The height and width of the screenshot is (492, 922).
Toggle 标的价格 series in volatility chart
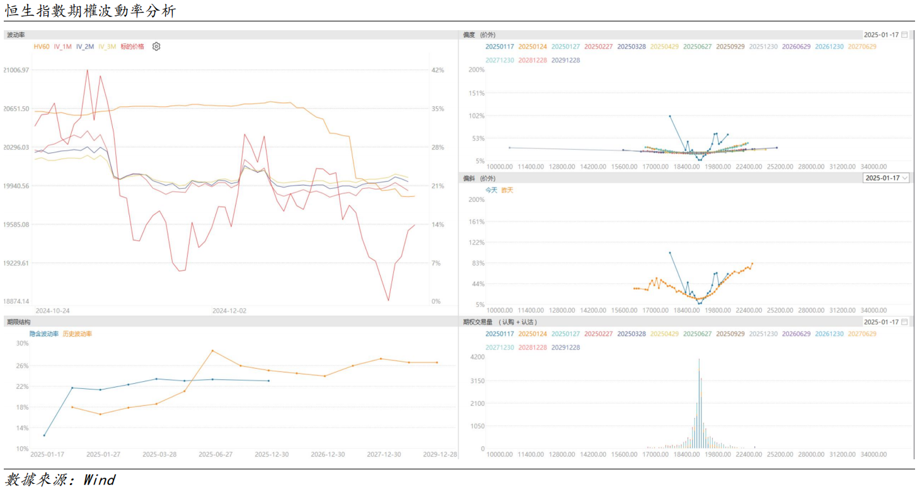coord(132,47)
